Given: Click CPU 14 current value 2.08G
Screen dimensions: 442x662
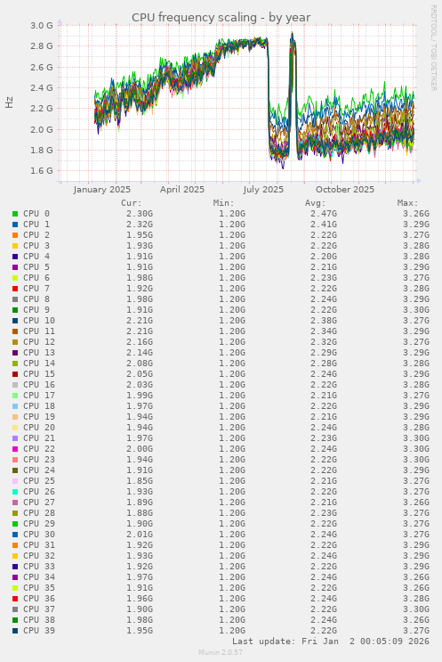Looking at the screenshot, I should click(x=140, y=364).
